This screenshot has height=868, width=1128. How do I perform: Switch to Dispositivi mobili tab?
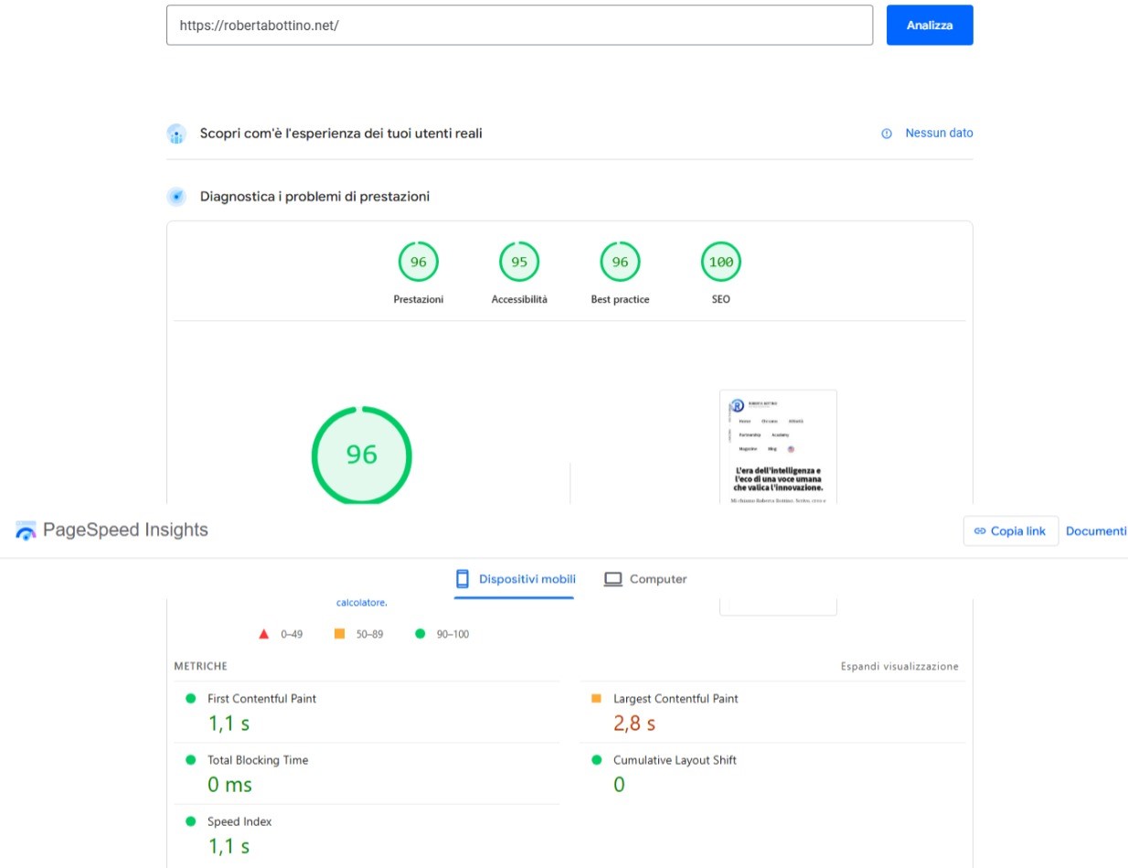point(515,579)
